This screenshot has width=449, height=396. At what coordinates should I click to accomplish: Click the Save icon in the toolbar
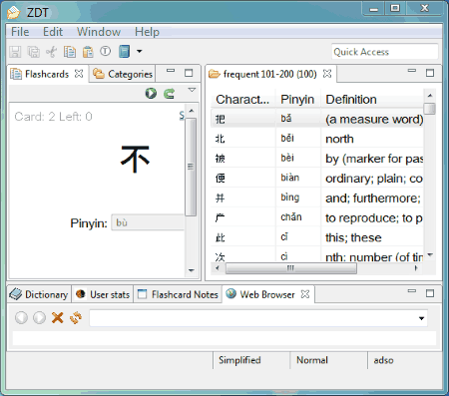pyautogui.click(x=15, y=52)
